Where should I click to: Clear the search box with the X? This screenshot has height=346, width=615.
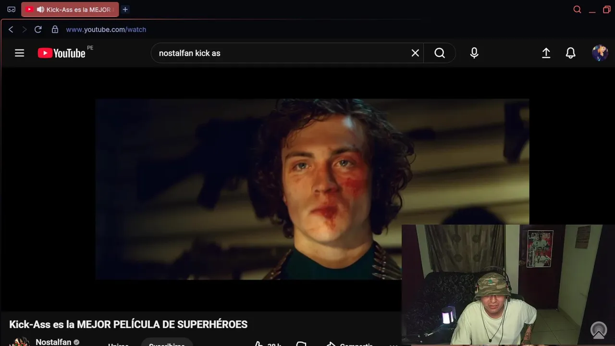(415, 53)
